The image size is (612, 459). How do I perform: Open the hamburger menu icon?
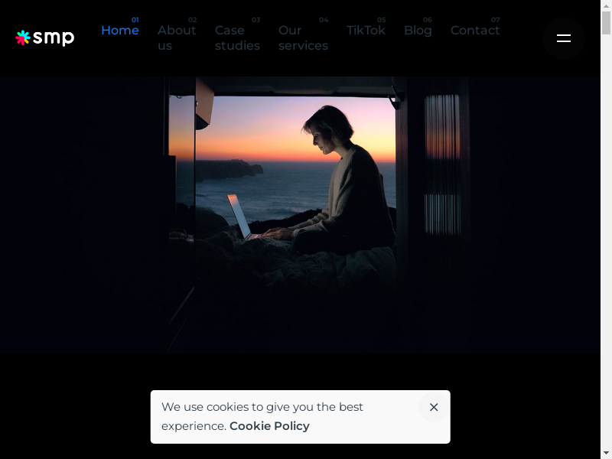tap(563, 37)
